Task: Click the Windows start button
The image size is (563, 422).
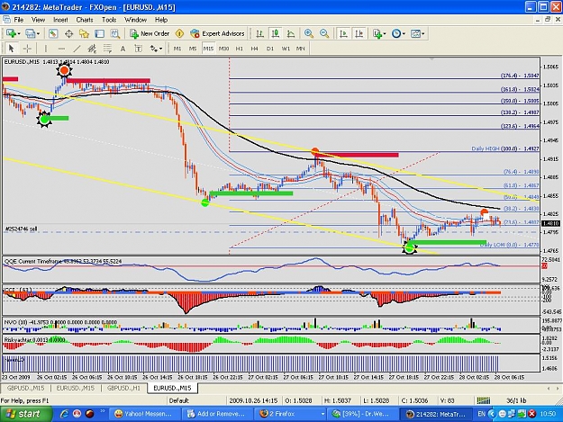Action: [x=25, y=414]
